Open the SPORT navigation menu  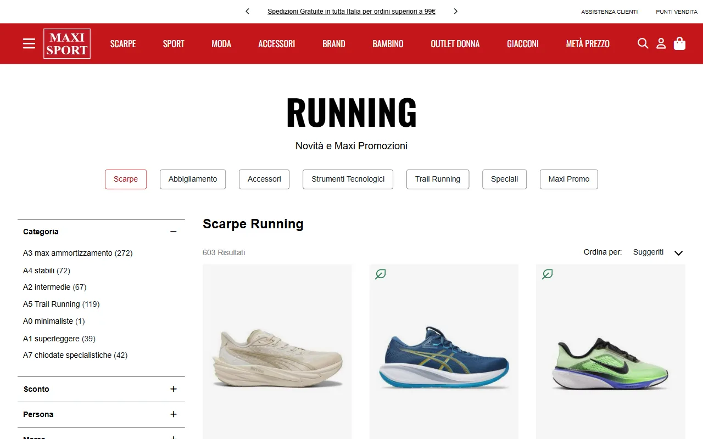point(174,44)
